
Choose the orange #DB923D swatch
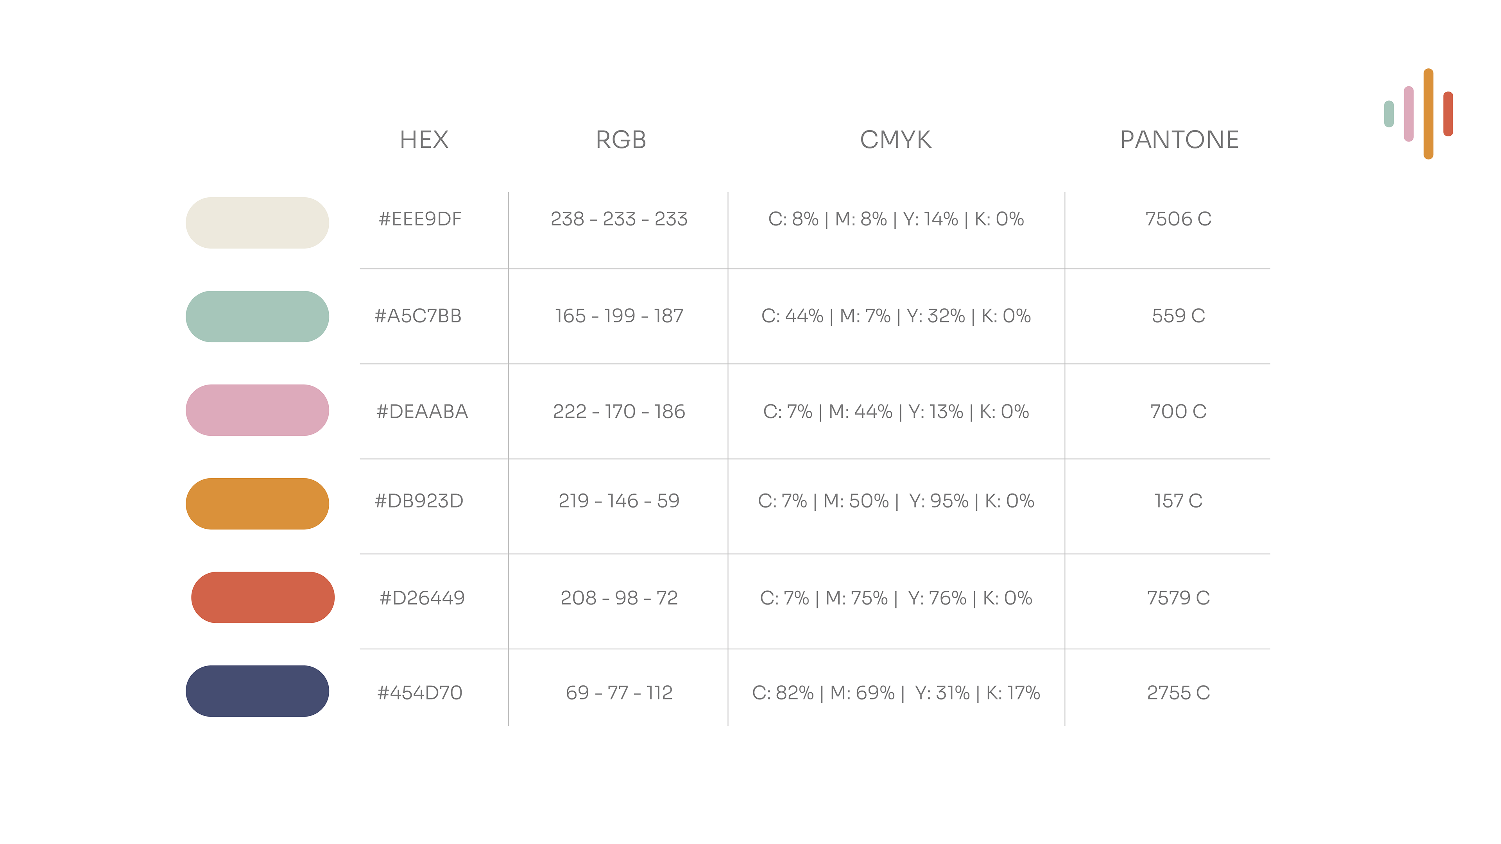(x=257, y=504)
